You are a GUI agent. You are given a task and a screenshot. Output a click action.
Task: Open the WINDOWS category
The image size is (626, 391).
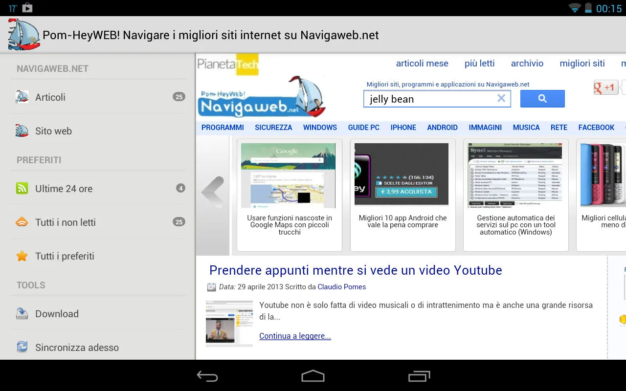coord(320,128)
